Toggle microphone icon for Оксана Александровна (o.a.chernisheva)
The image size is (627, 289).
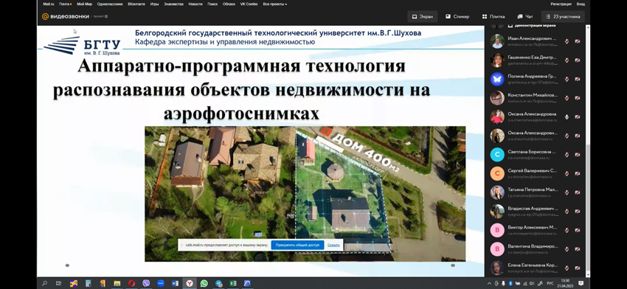click(x=567, y=116)
